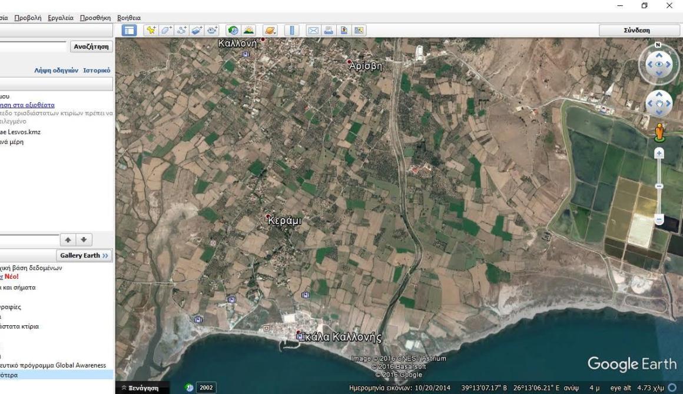683x394 pixels.
Task: Move the selected place up with the arrow
Action: coord(68,239)
